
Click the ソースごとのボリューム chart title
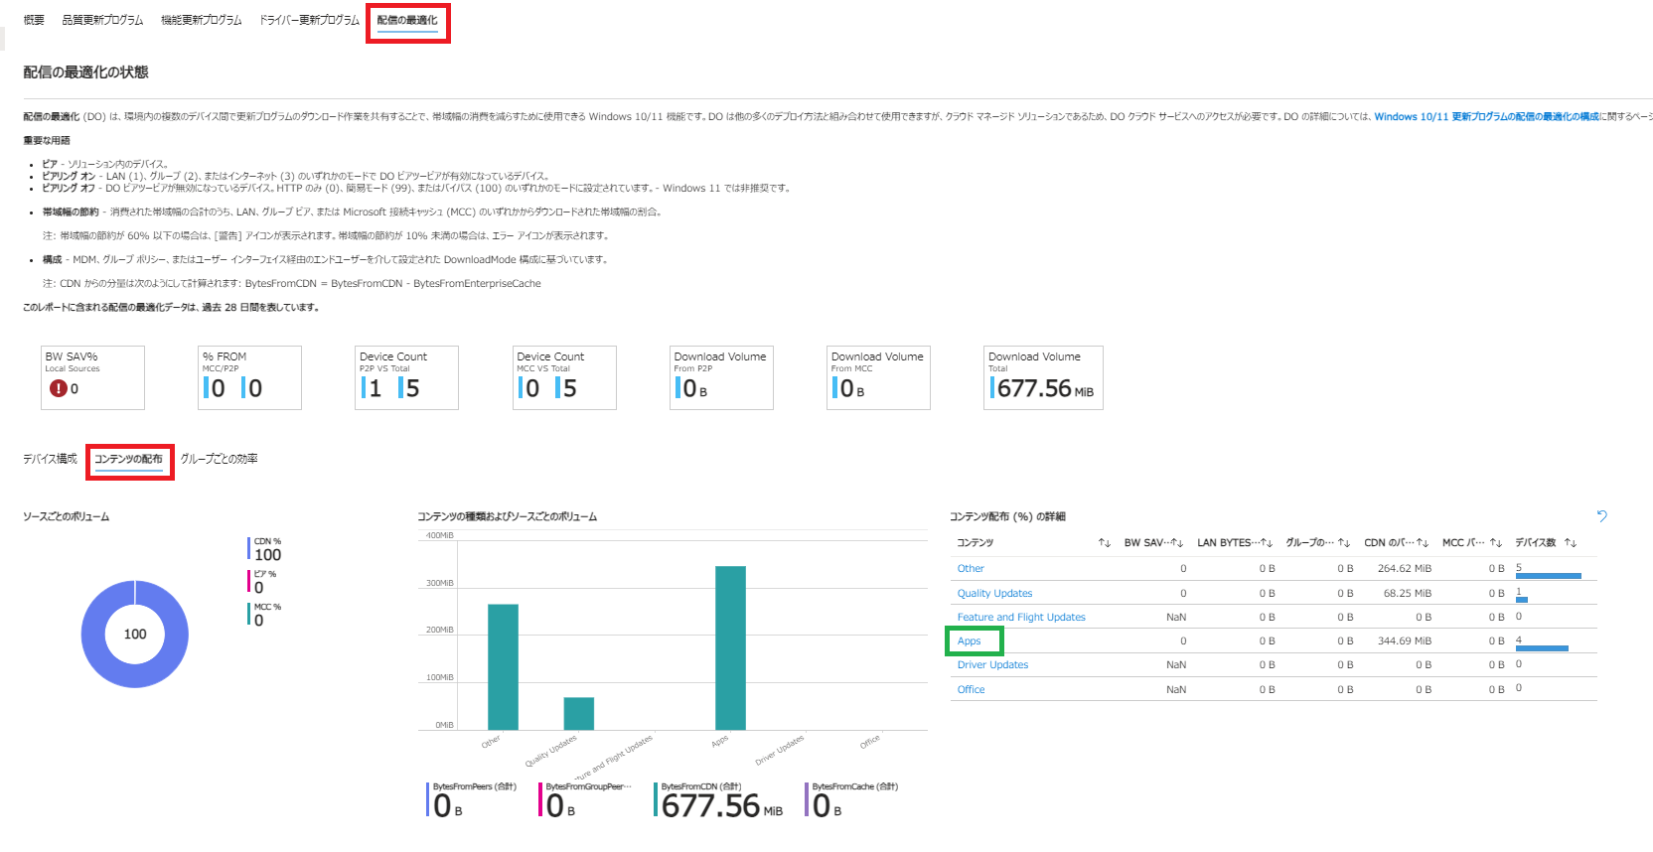point(66,516)
